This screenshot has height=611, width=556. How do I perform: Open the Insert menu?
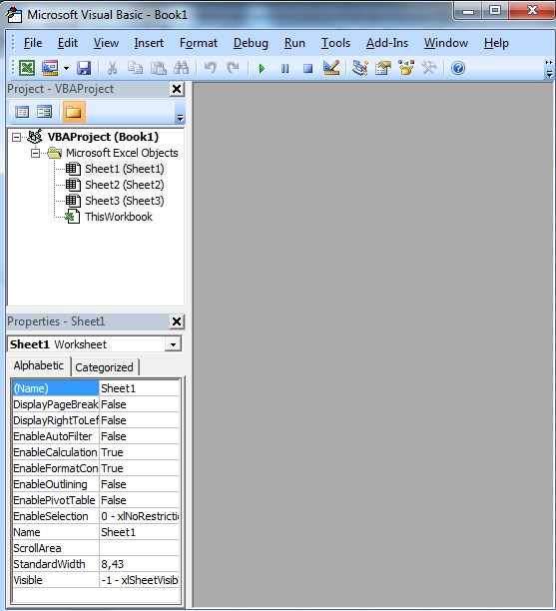(149, 43)
